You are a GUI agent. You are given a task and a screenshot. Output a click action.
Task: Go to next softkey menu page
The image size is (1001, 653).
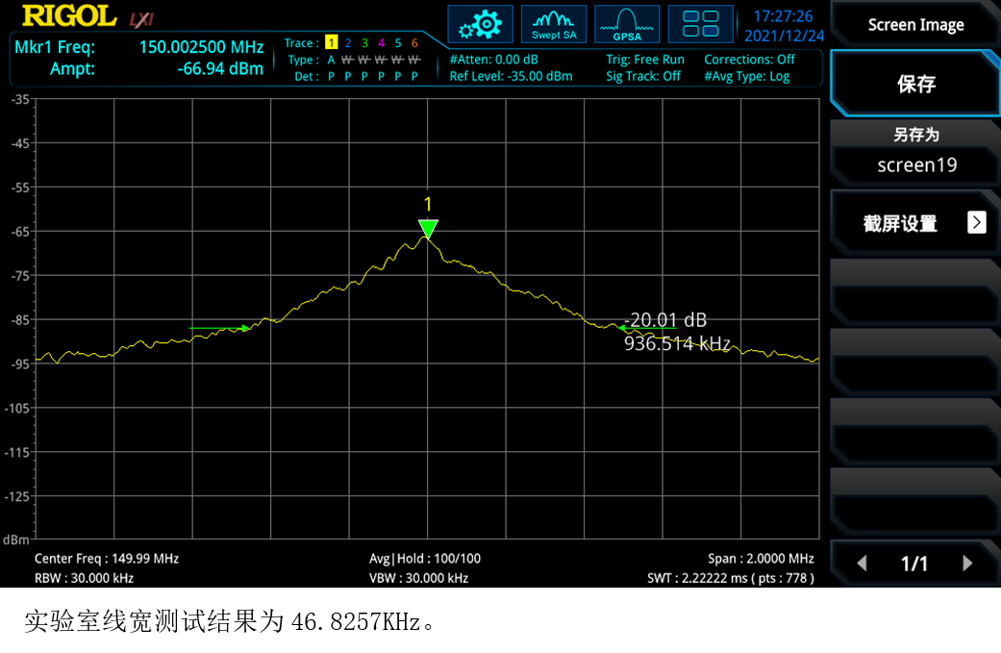pos(967,564)
